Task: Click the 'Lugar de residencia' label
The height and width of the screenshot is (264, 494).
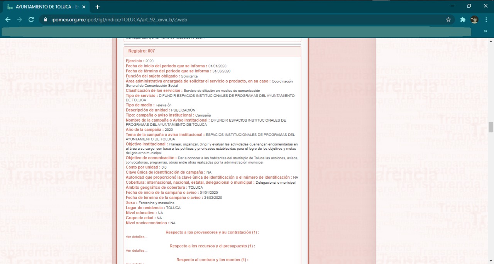Action: (145, 208)
